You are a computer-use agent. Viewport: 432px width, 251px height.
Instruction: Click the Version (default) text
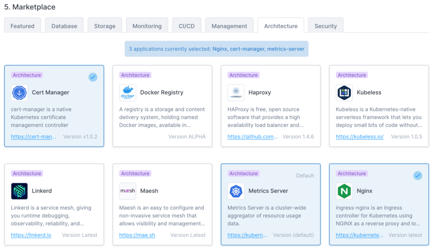(x=294, y=235)
